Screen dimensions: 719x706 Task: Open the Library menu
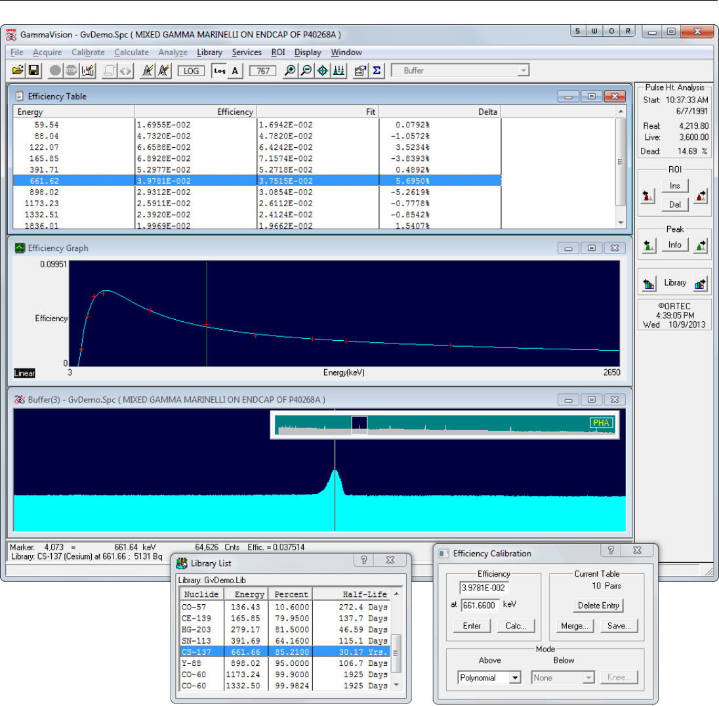pyautogui.click(x=209, y=53)
